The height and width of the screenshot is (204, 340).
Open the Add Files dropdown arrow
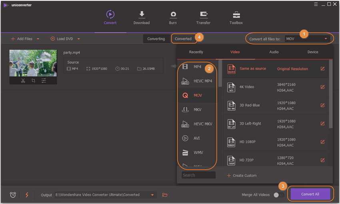[38, 39]
